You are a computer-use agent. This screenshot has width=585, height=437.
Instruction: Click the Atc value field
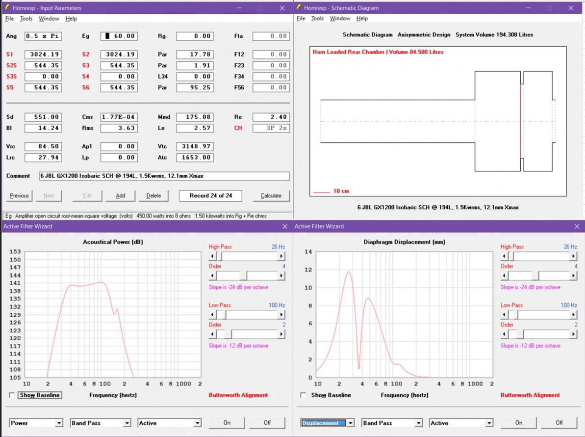click(x=195, y=157)
